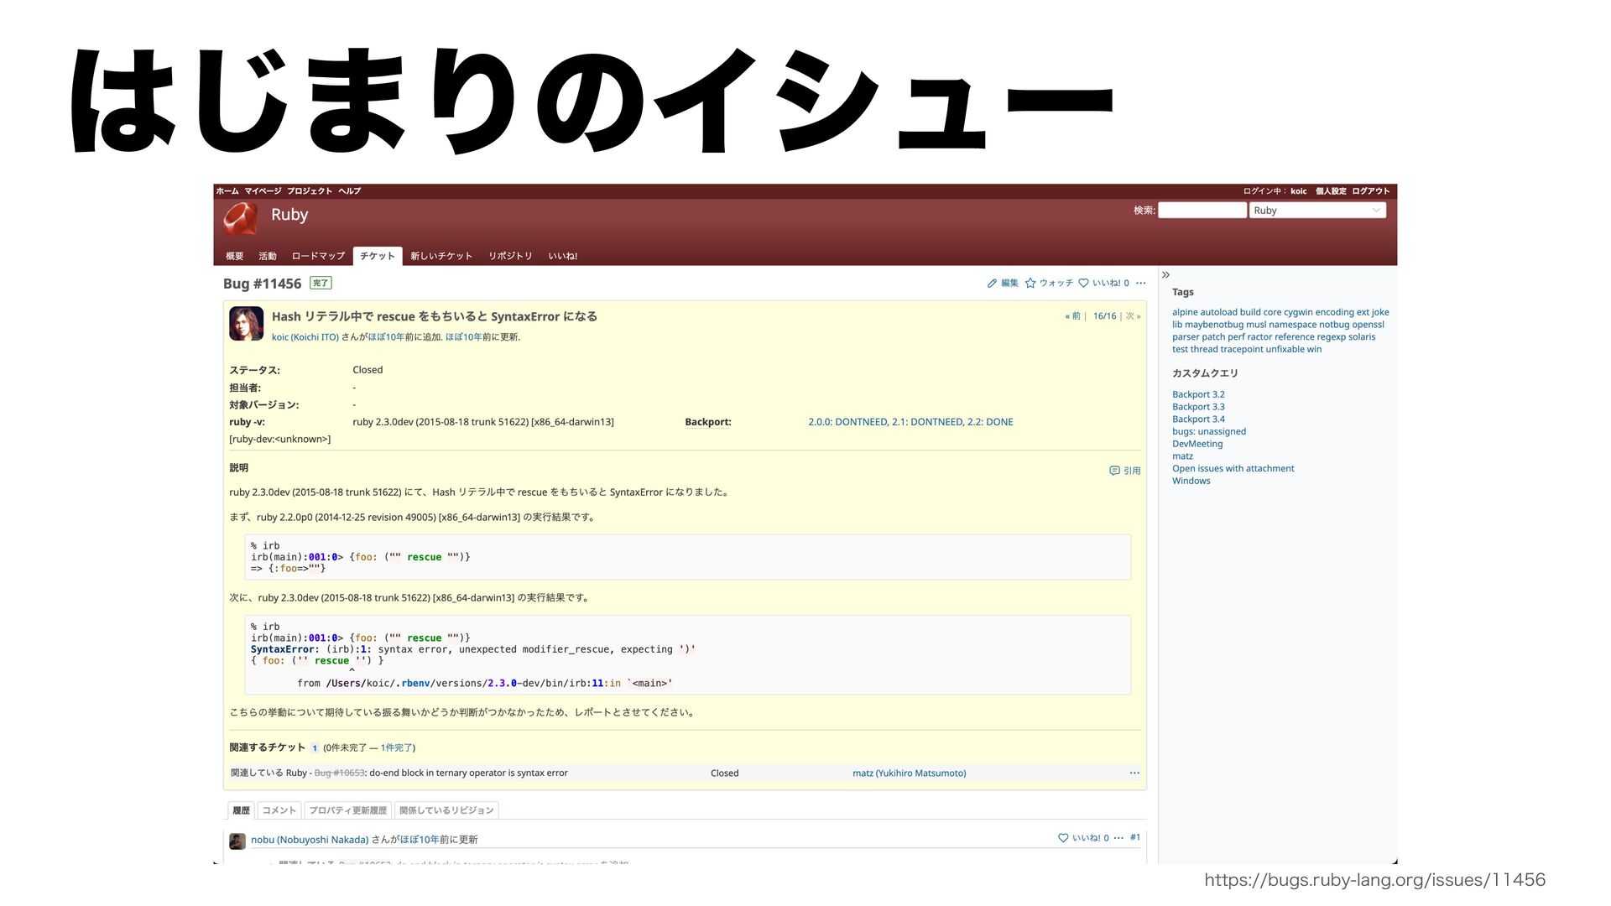1611x906 pixels.
Task: Open custom query Backport 3.2
Action: [x=1198, y=394]
